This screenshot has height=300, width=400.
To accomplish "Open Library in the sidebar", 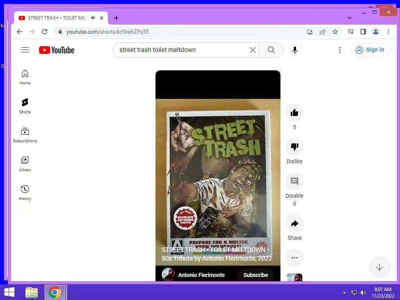I will tap(25, 164).
